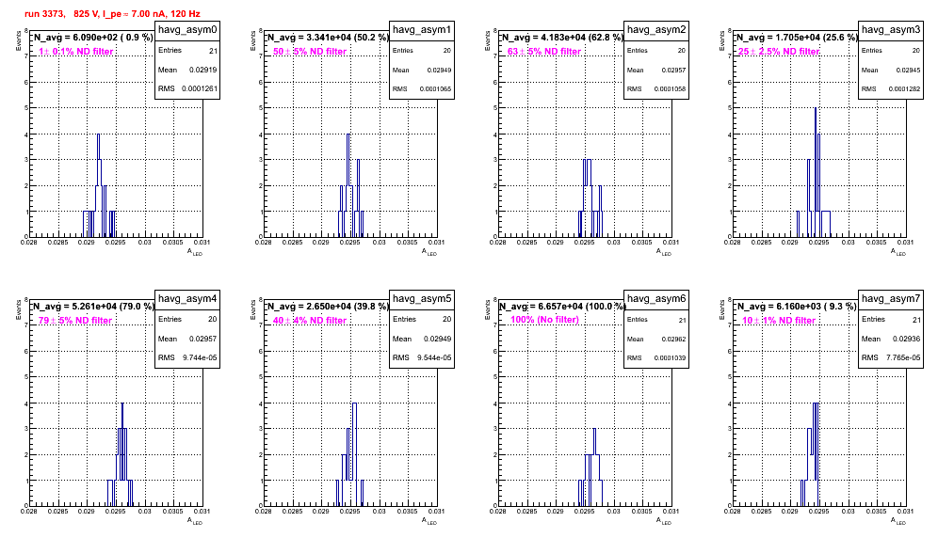The image size is (938, 538).
Task: Click the N_avg = 1.705e+04 label
Action: click(x=797, y=38)
